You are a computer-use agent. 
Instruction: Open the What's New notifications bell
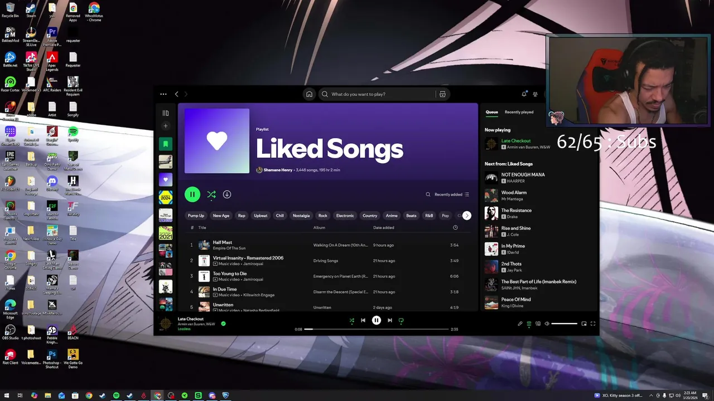[524, 94]
